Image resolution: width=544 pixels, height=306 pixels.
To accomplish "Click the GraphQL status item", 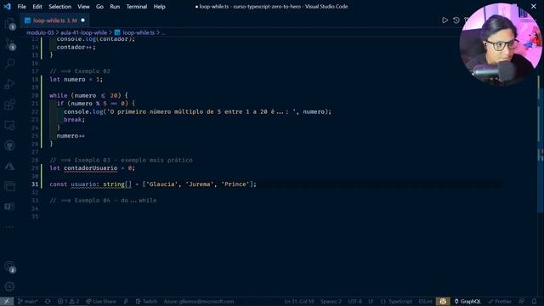I will (467, 302).
